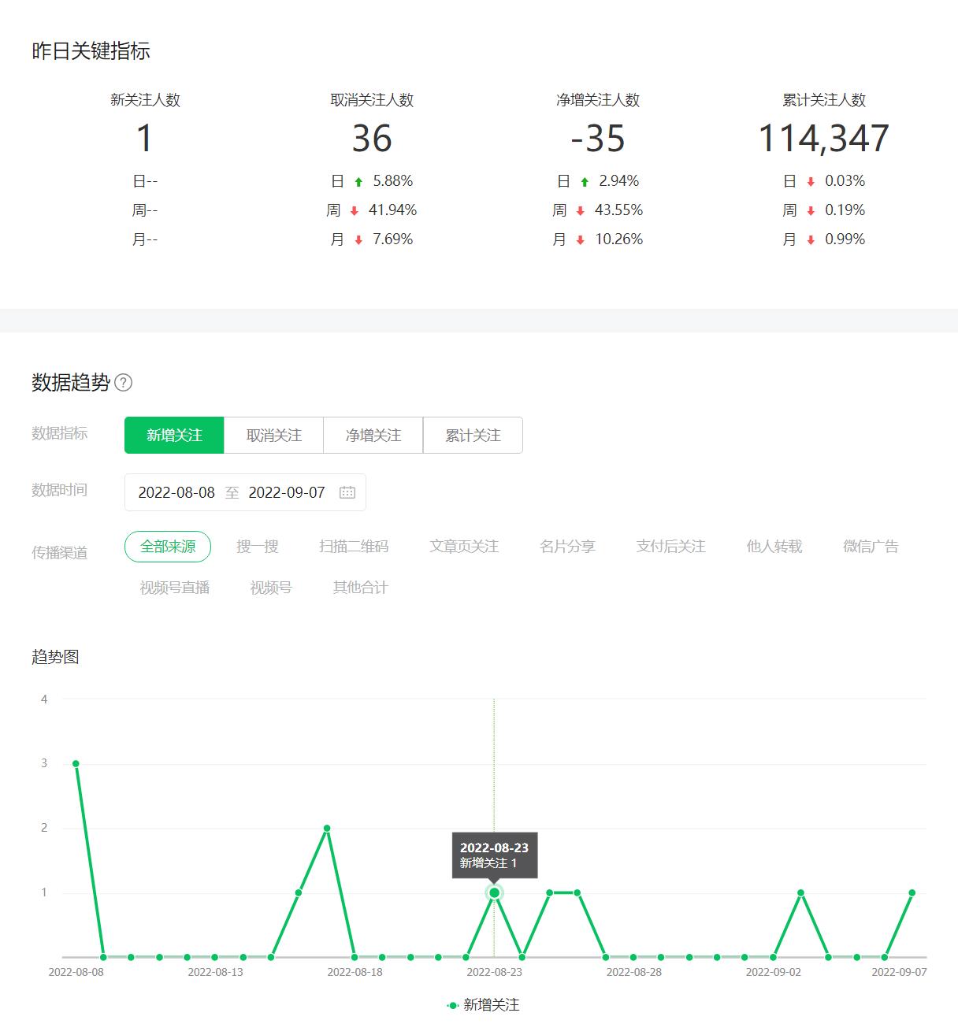Filter by 视频号直播 channel
This screenshot has width=958, height=1035.
[175, 588]
